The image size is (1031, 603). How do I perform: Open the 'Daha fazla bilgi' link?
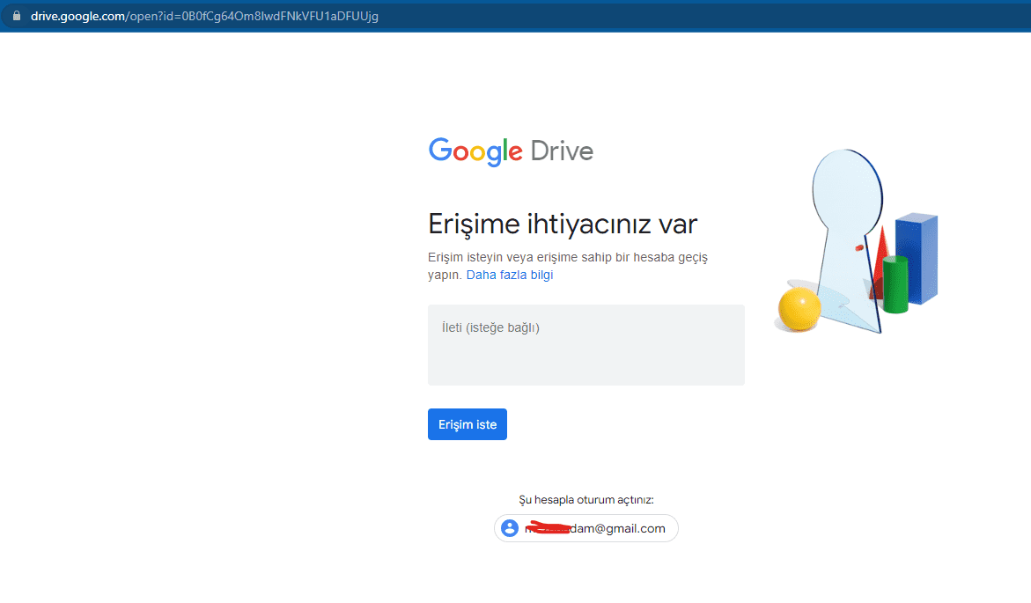pos(510,275)
